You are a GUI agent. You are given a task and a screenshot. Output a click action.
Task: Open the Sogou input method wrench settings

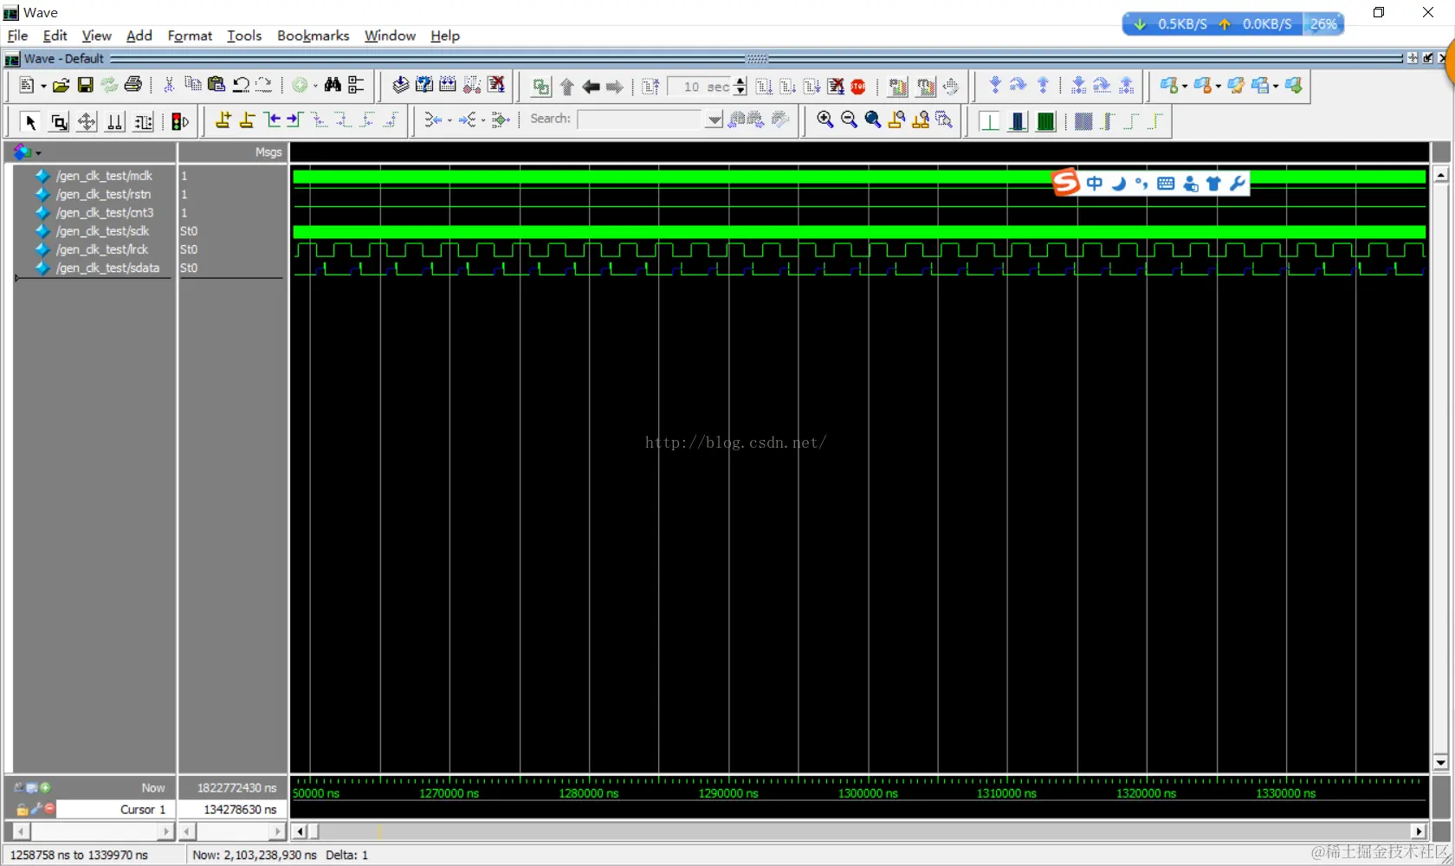[x=1238, y=183]
